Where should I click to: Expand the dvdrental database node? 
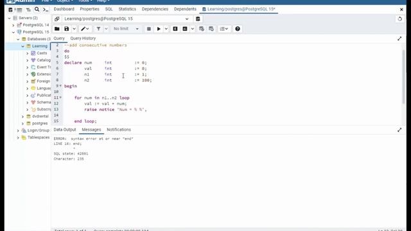pyautogui.click(x=23, y=117)
